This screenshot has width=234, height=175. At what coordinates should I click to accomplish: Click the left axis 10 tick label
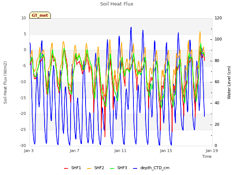23,18
